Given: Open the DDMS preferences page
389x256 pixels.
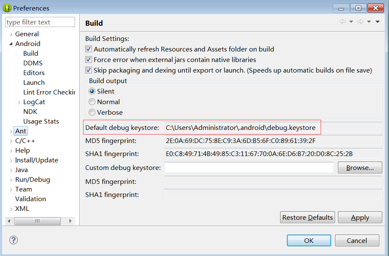Looking at the screenshot, I should point(33,63).
